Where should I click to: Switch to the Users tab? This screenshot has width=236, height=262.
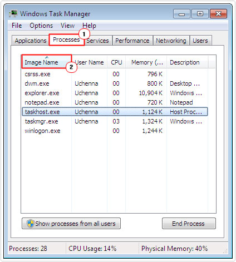coord(200,41)
